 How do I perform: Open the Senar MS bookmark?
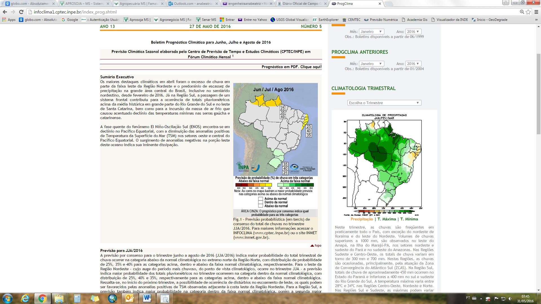[206, 20]
